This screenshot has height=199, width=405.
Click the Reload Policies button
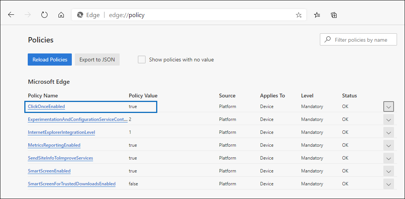coord(50,60)
